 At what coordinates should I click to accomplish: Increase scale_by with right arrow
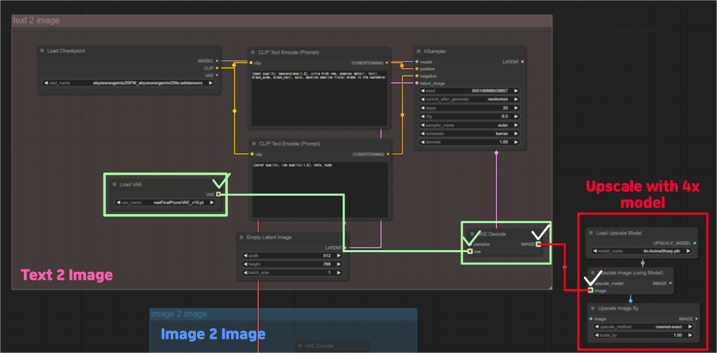(x=690, y=335)
